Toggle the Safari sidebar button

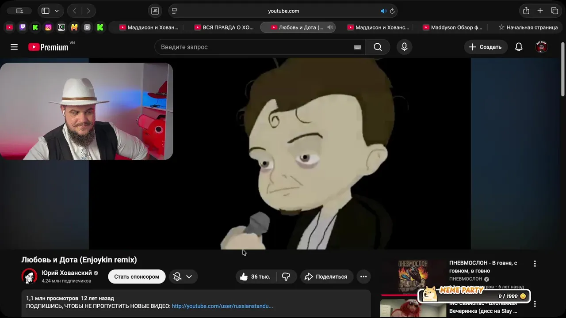pos(46,11)
